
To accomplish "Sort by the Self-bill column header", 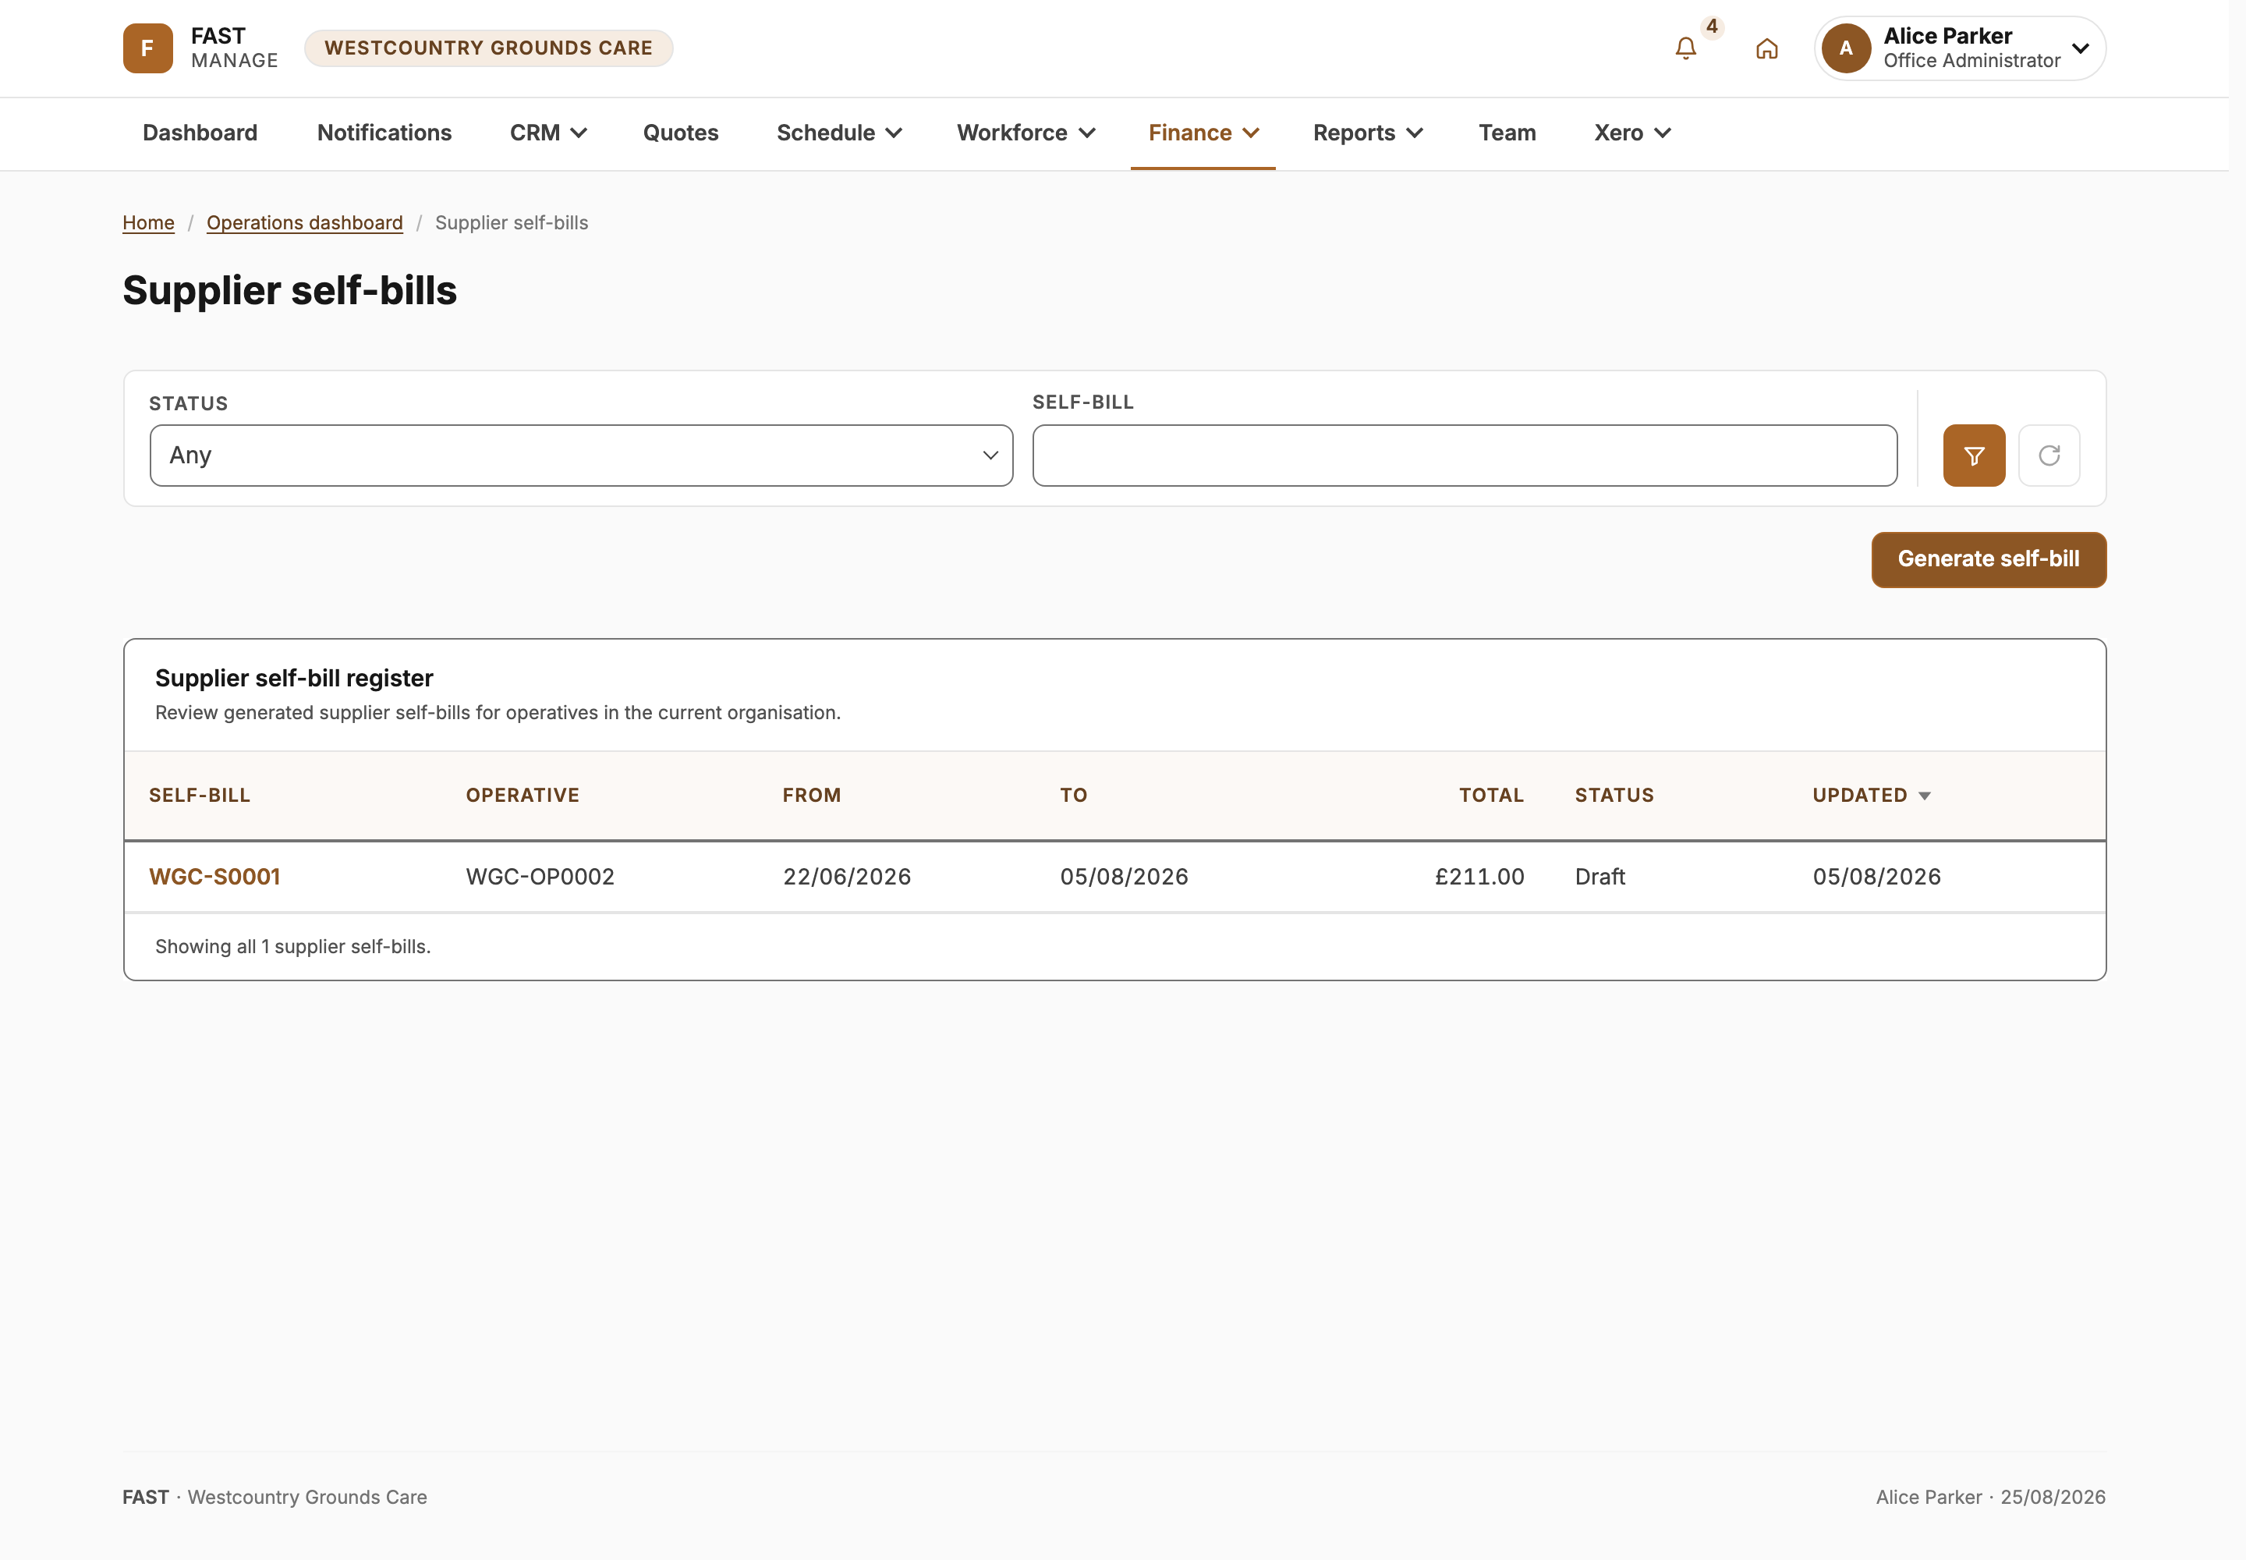I will coord(200,796).
